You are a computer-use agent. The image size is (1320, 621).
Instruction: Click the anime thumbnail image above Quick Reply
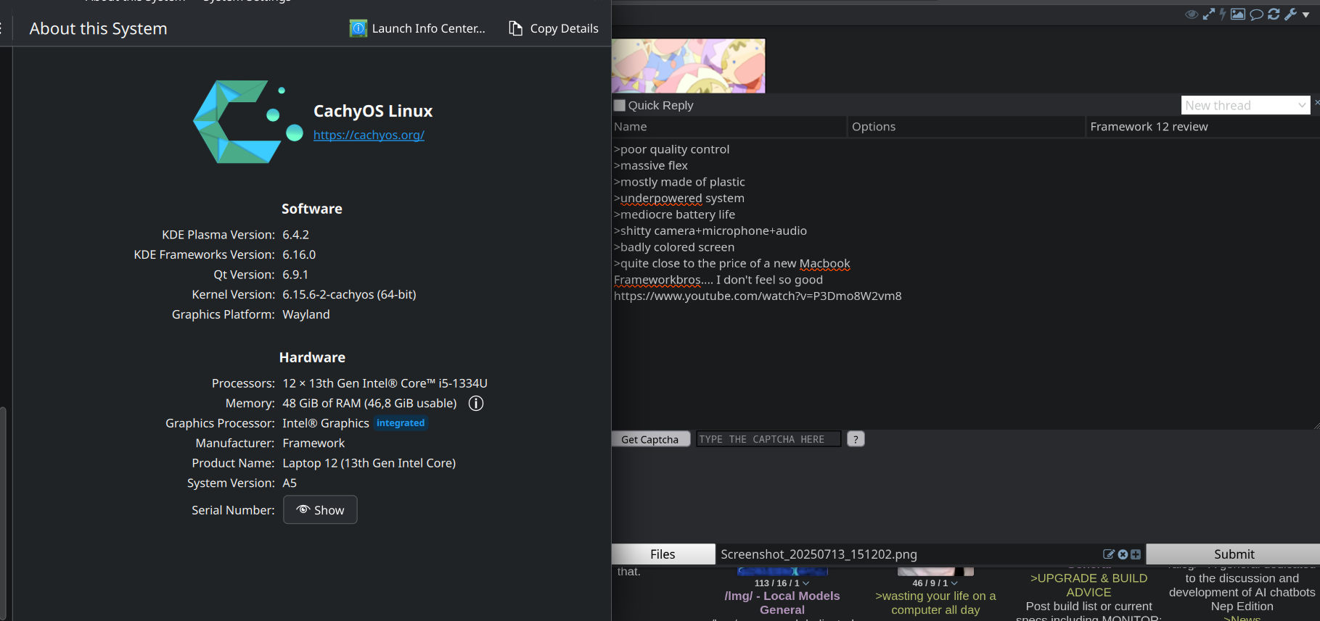[x=689, y=66]
